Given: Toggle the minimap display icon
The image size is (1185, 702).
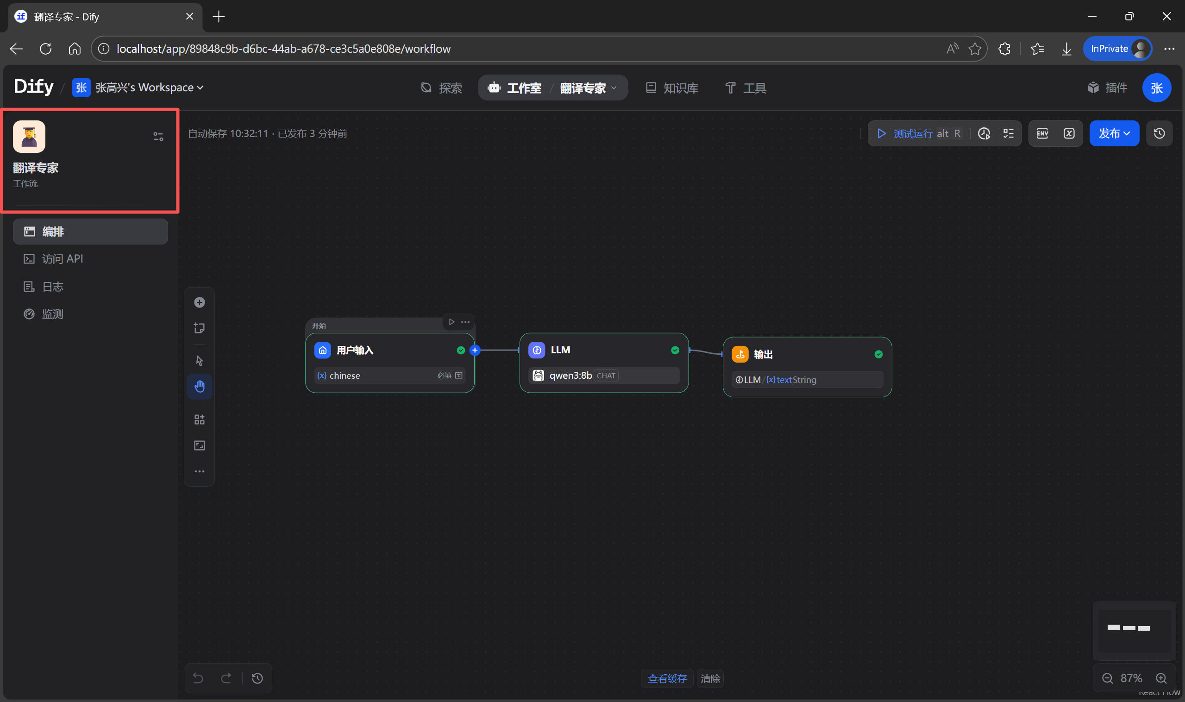Looking at the screenshot, I should tap(199, 445).
